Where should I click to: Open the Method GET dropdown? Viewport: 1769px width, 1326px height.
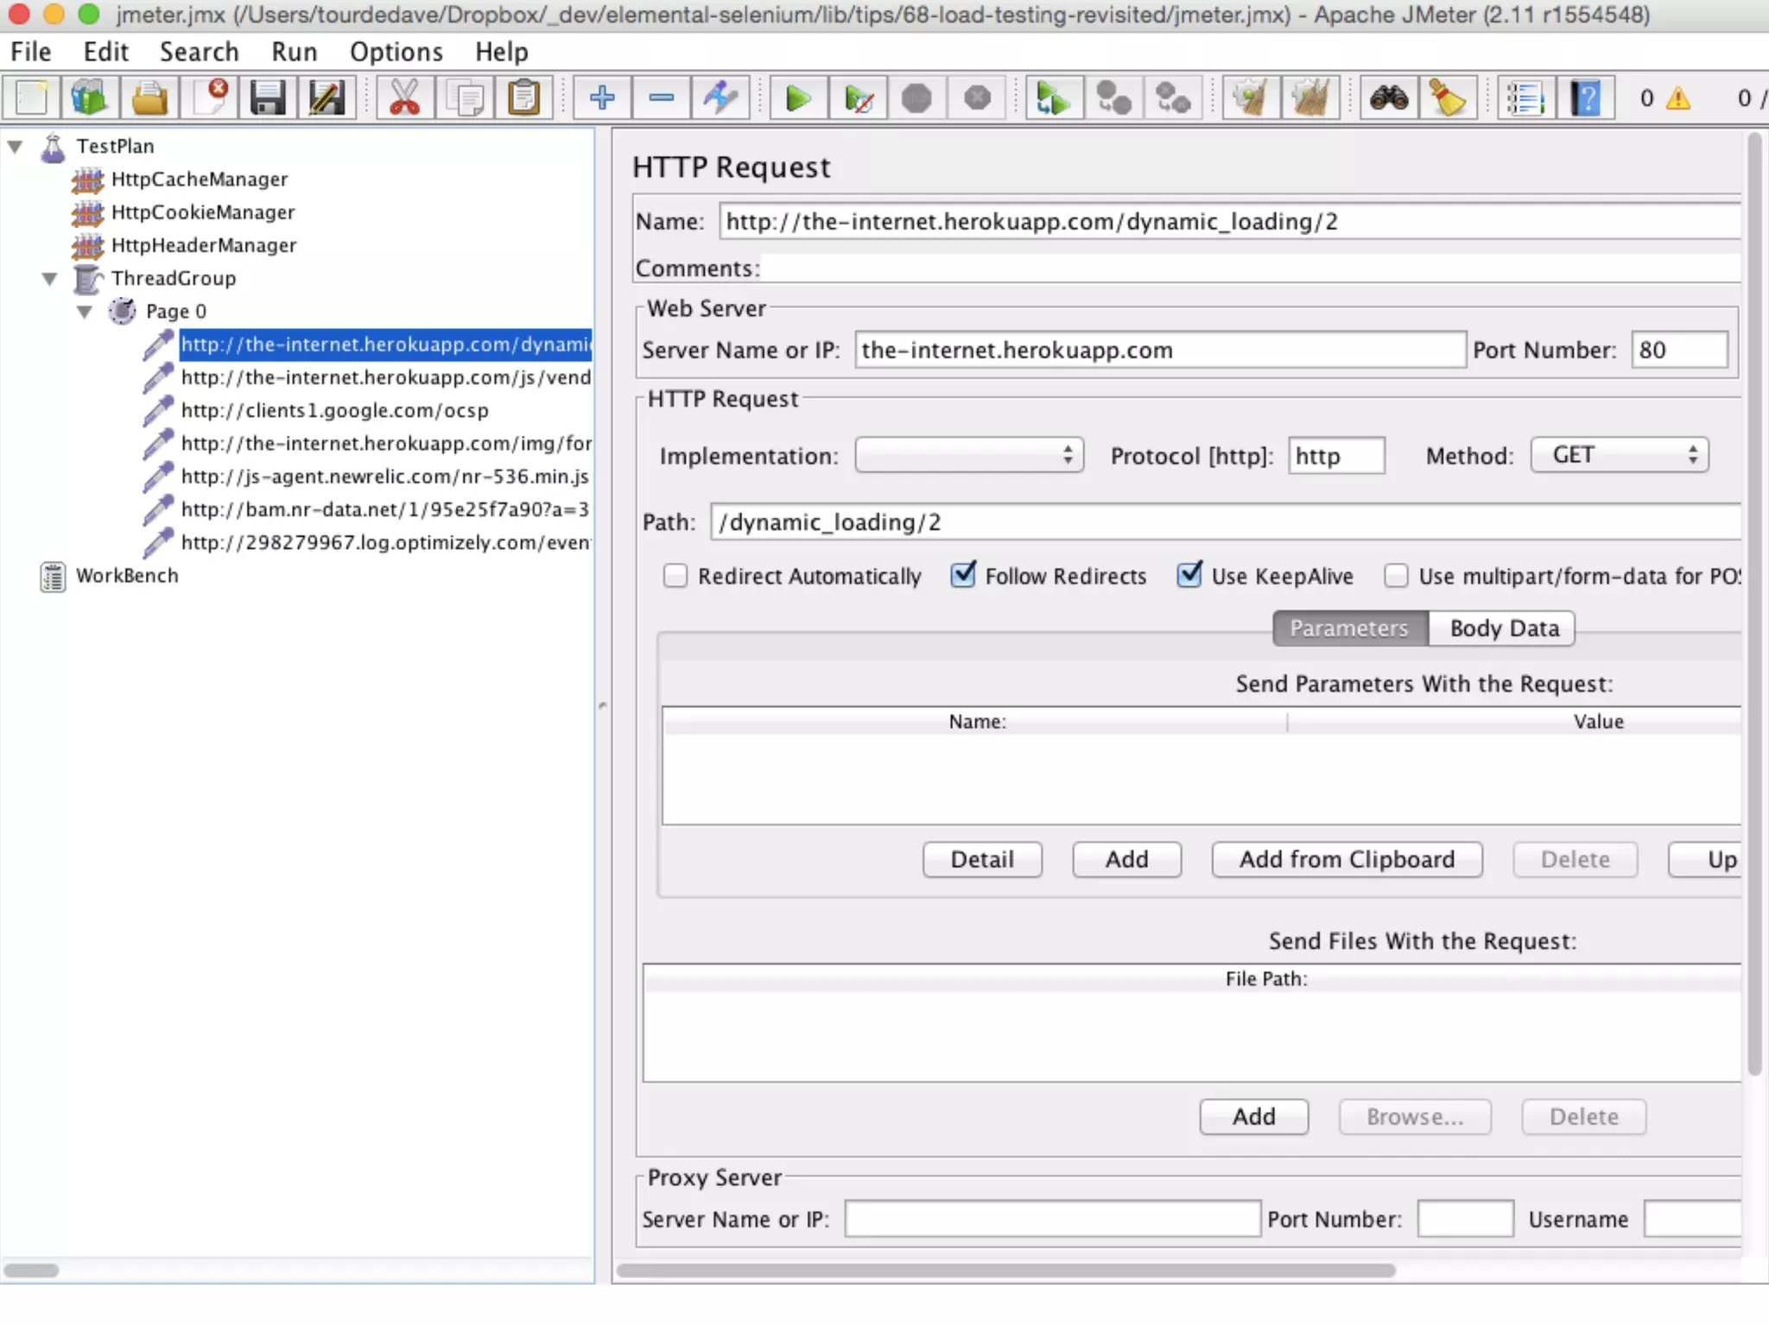tap(1620, 455)
